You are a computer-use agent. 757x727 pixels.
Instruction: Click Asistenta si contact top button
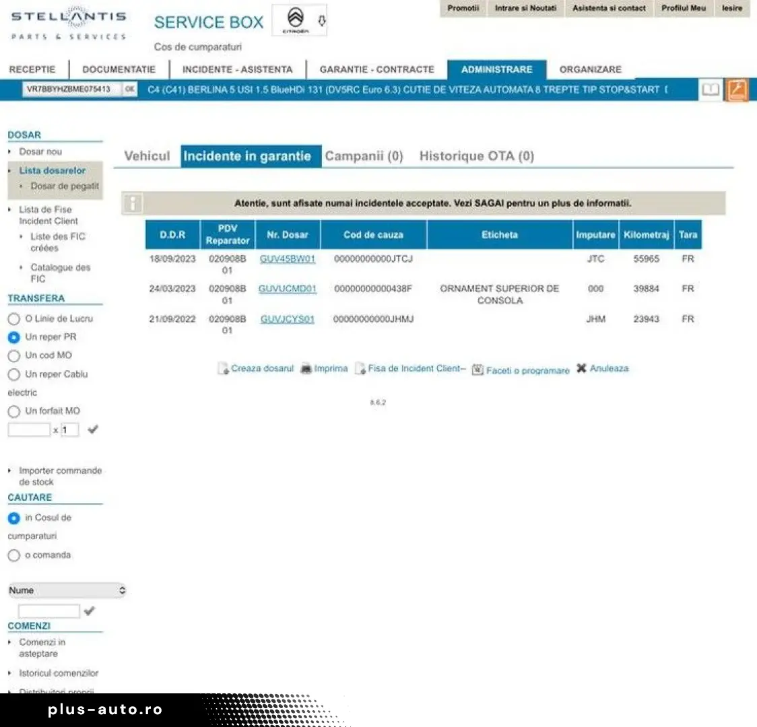[x=609, y=8]
